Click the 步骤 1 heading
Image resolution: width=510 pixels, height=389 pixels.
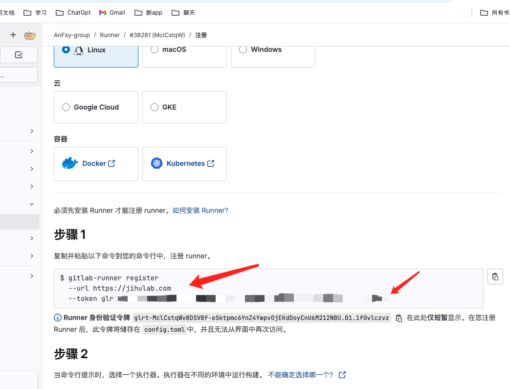(70, 234)
